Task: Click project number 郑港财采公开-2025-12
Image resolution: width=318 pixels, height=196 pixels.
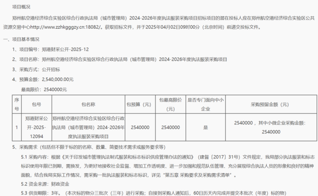Action: 65,49
